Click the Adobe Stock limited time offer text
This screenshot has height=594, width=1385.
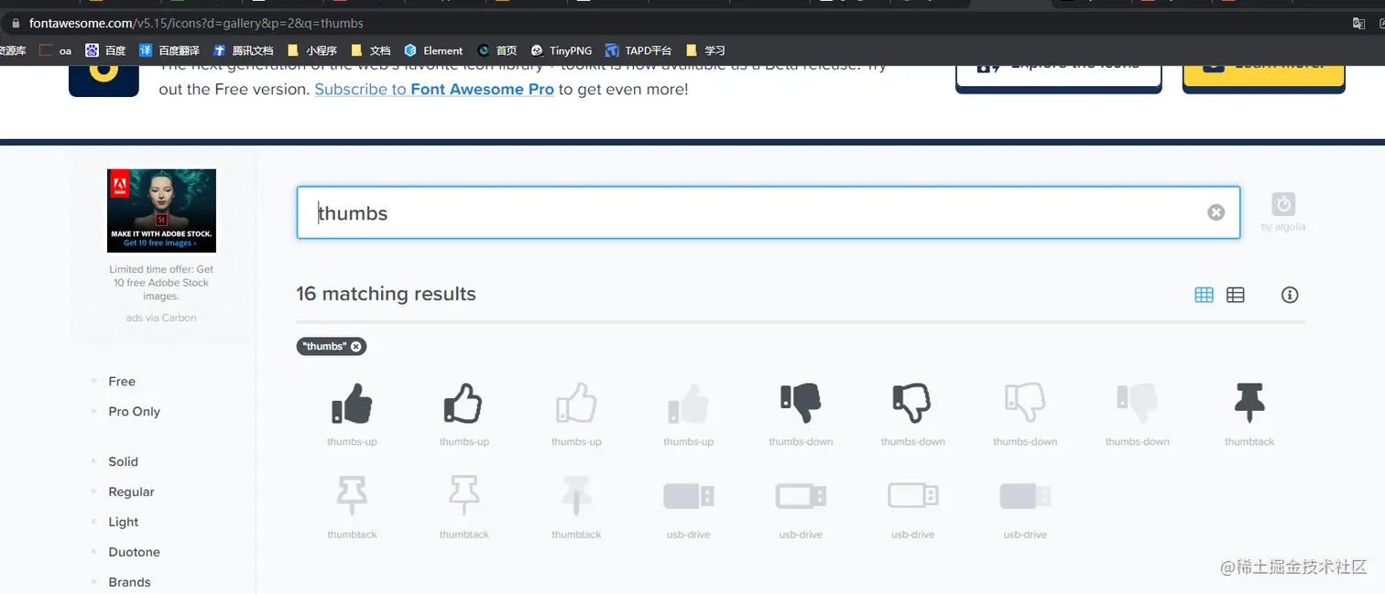coord(161,283)
